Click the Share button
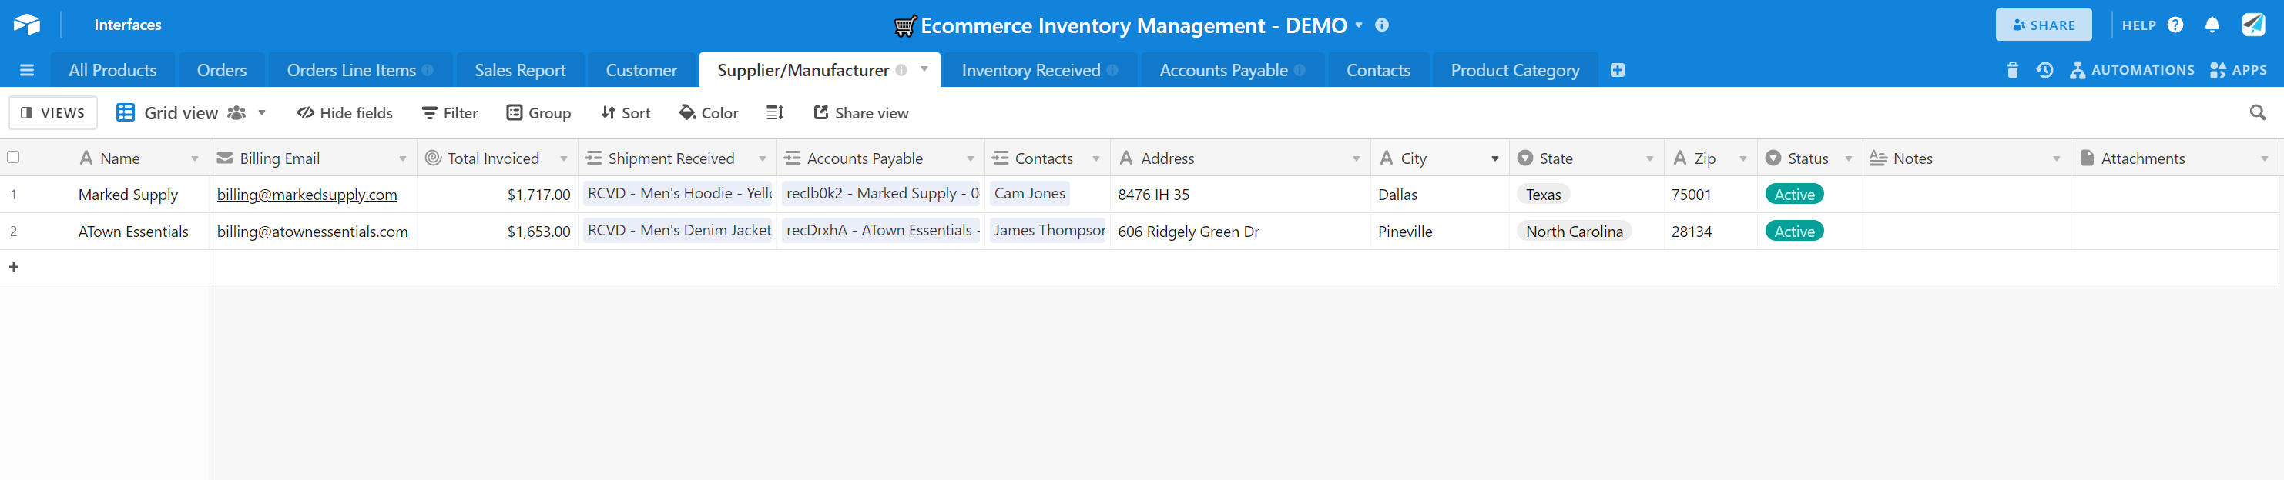The height and width of the screenshot is (480, 2284). tap(2043, 25)
